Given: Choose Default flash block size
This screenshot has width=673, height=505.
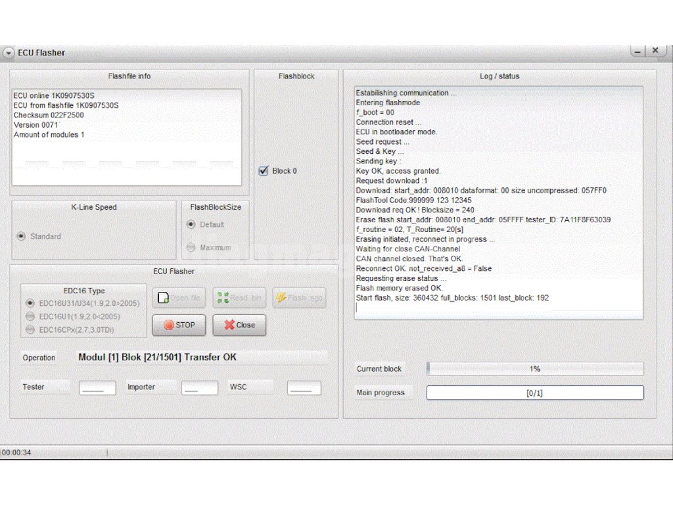Looking at the screenshot, I should (191, 224).
